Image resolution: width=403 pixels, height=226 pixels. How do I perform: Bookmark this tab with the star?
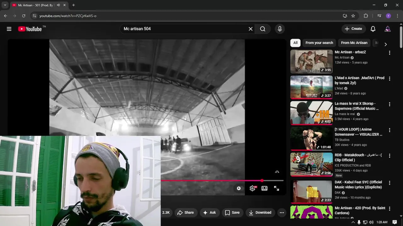(353, 16)
